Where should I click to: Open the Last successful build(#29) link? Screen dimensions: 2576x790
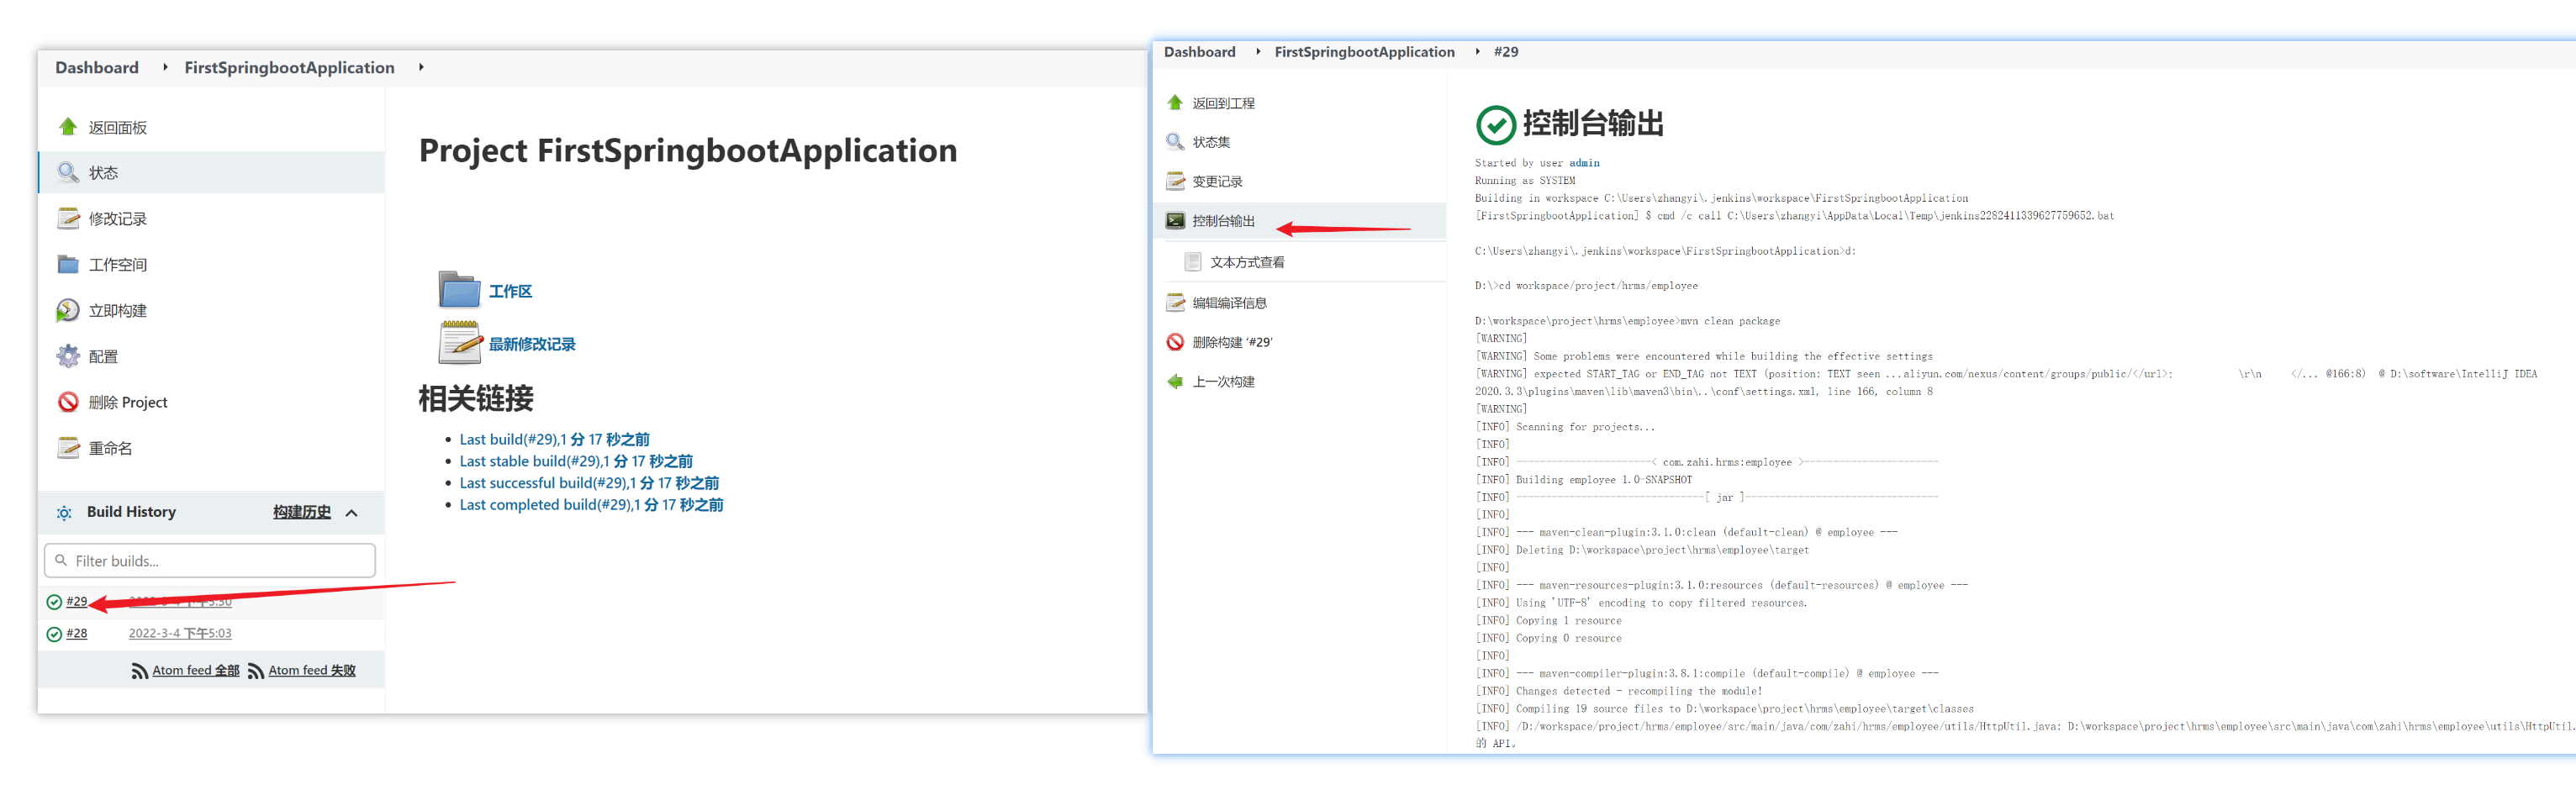[x=589, y=483]
